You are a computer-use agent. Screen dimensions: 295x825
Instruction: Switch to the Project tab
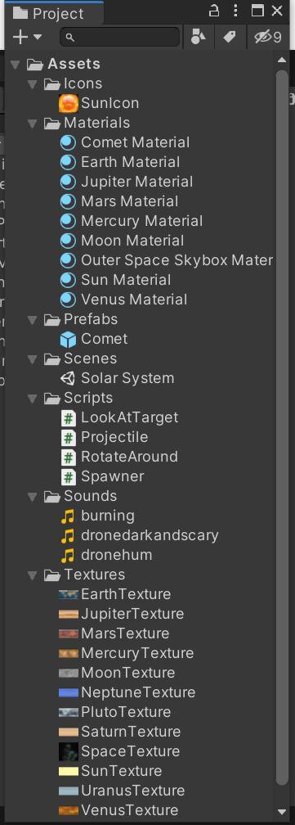point(55,12)
